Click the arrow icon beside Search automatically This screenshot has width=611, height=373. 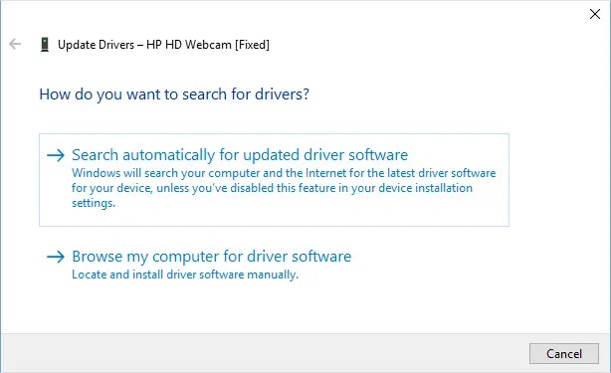[x=56, y=155]
